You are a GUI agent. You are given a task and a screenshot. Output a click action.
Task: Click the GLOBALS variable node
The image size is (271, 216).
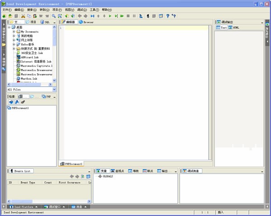point(106,176)
